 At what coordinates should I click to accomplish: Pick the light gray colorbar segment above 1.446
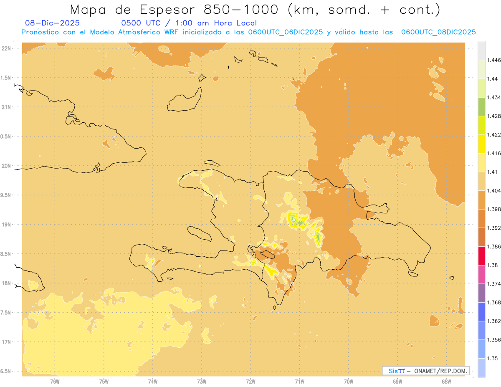481,51
